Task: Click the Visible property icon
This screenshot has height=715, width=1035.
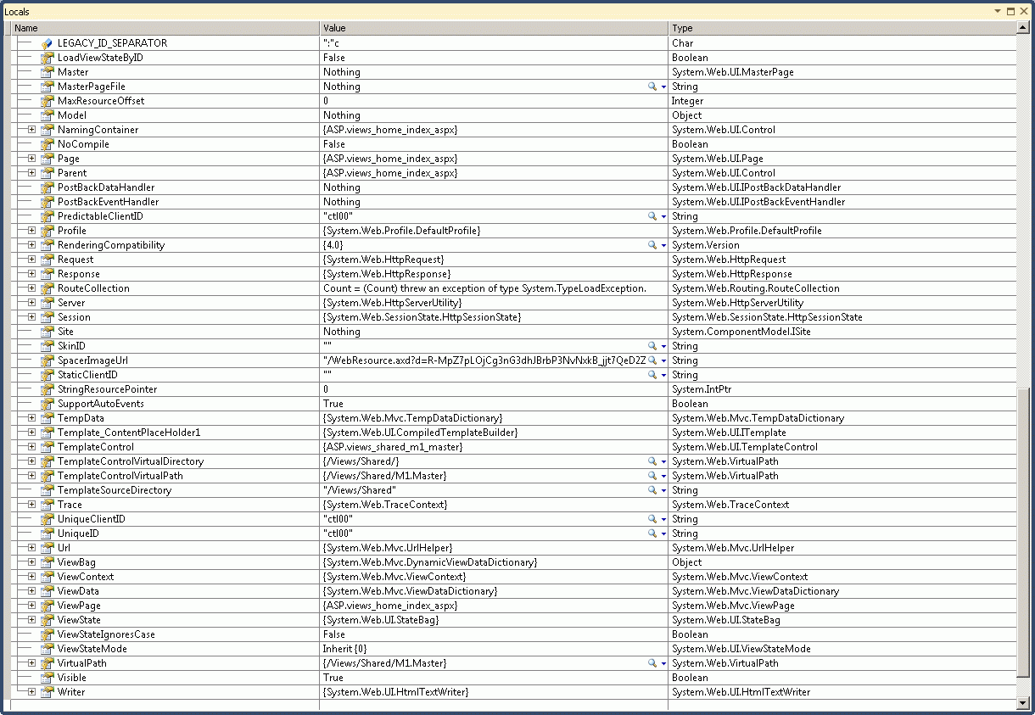Action: 48,678
